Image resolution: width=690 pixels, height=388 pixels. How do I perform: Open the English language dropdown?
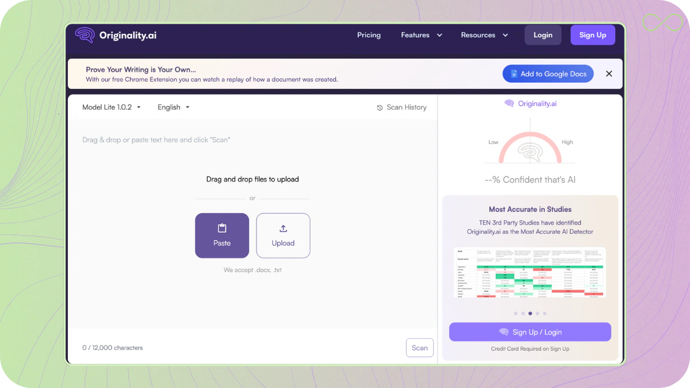click(x=174, y=107)
